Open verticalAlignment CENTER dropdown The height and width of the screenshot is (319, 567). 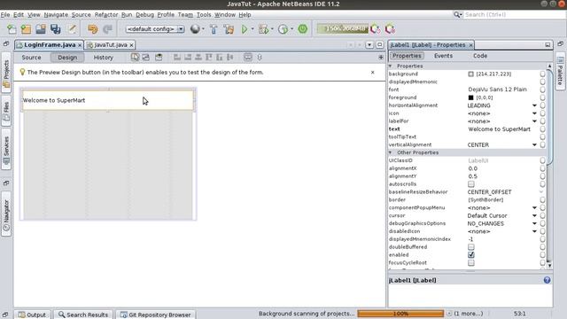pyautogui.click(x=534, y=144)
